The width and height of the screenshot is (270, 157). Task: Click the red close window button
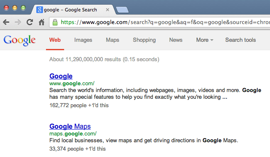pos(6,8)
